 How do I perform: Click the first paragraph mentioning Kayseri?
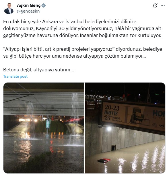tap(82, 28)
